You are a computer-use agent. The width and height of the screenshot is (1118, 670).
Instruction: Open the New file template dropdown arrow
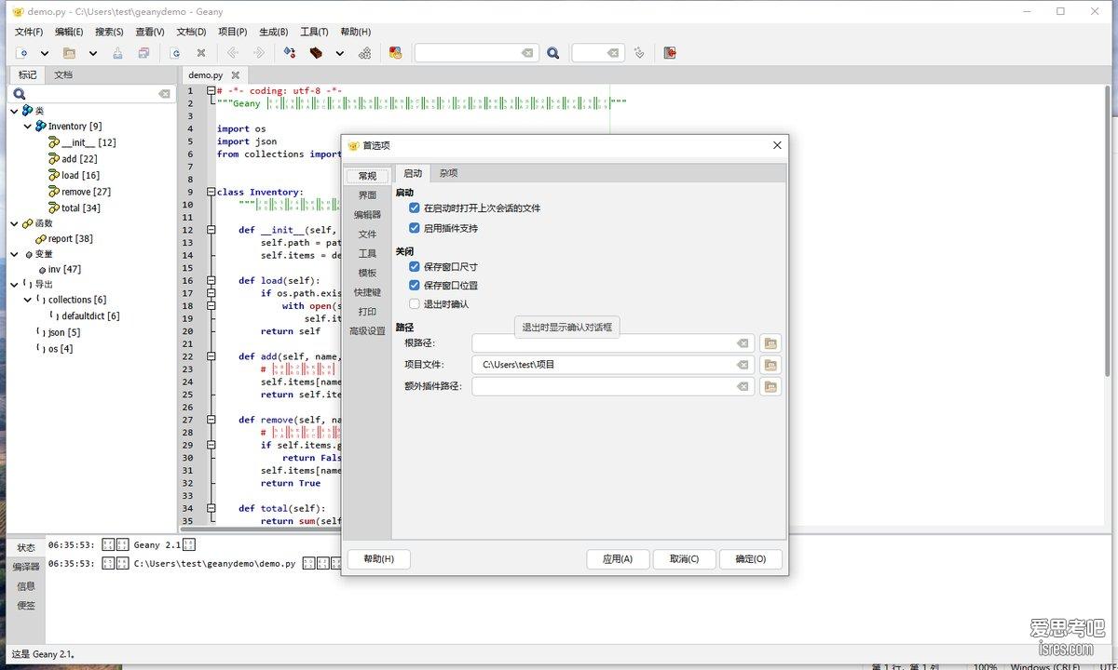(46, 54)
